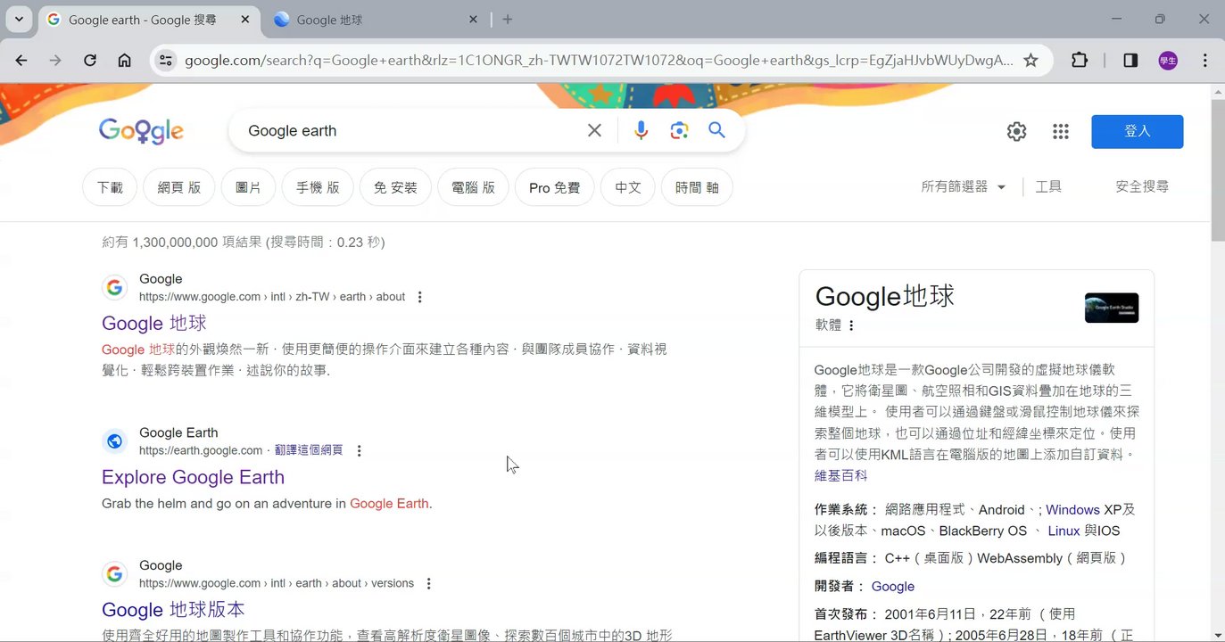Submit search with the magnifier icon

716,131
